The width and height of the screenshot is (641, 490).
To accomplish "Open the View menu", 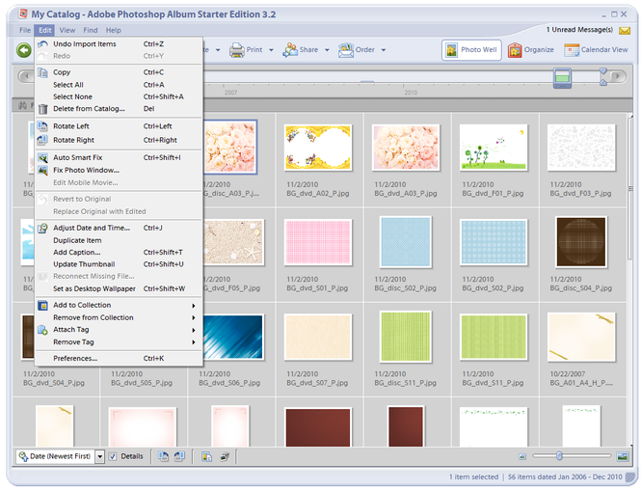I will coord(67,30).
